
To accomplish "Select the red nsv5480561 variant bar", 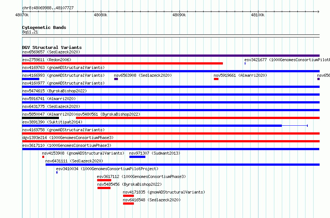I will (x=198, y=118).
